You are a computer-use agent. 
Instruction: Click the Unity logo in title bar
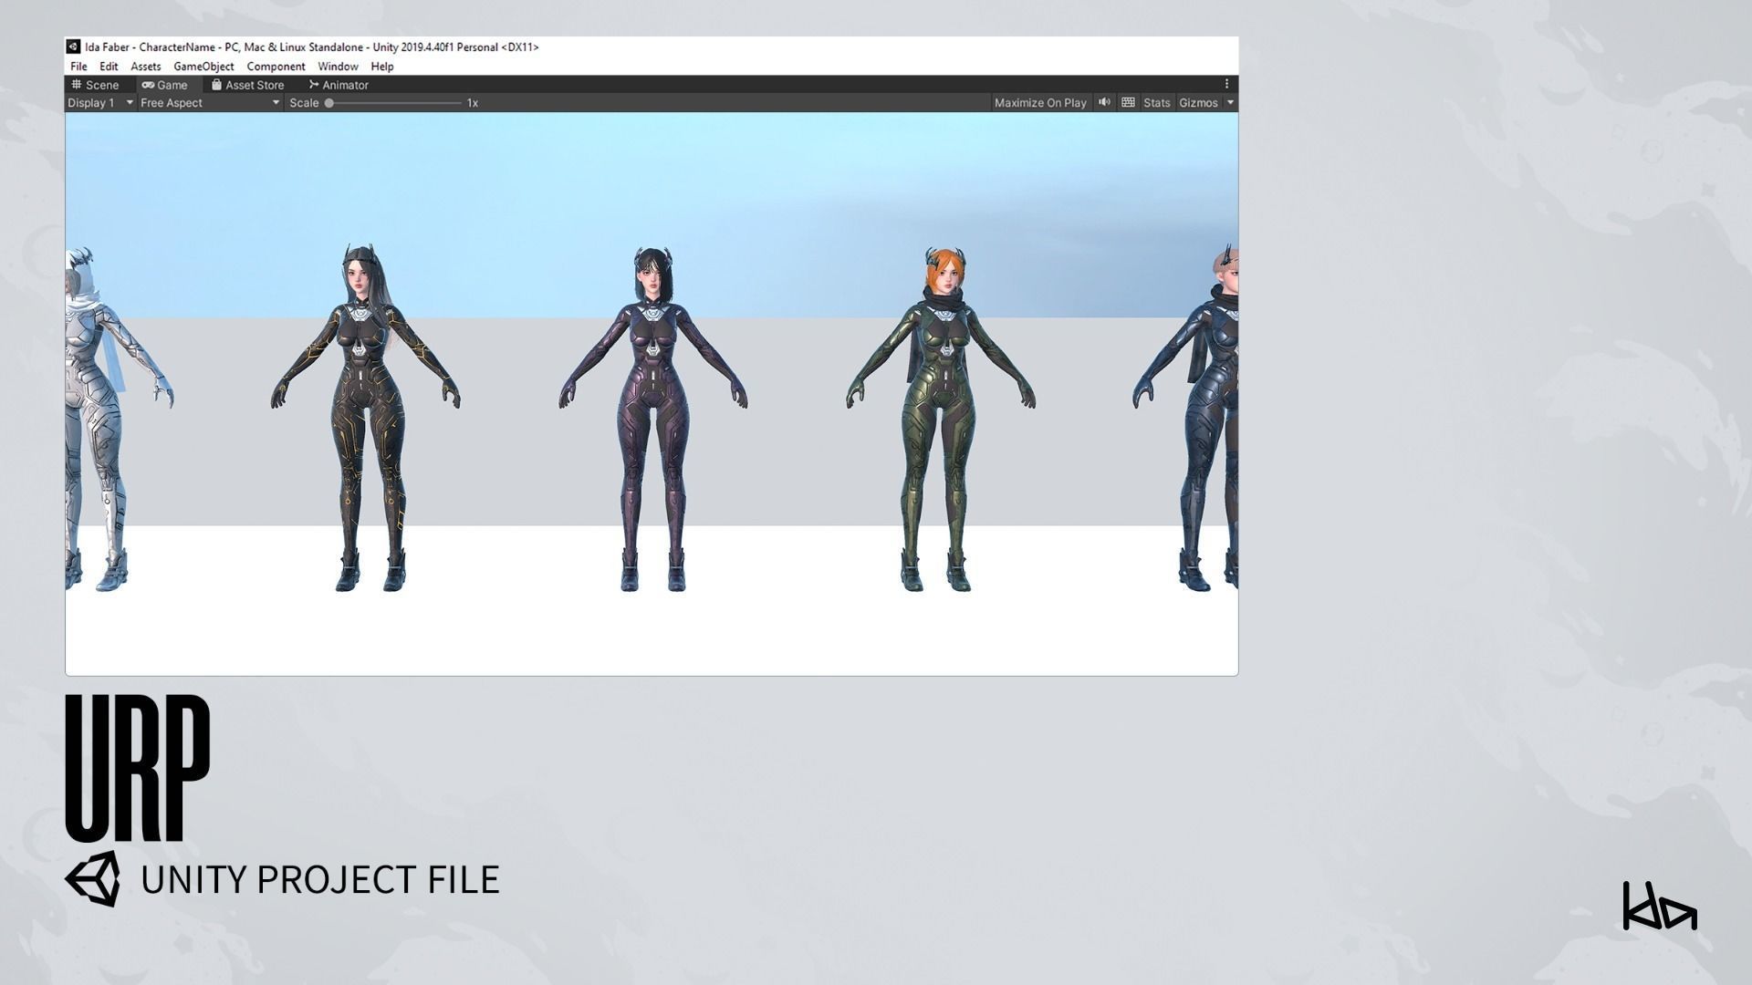pos(74,47)
